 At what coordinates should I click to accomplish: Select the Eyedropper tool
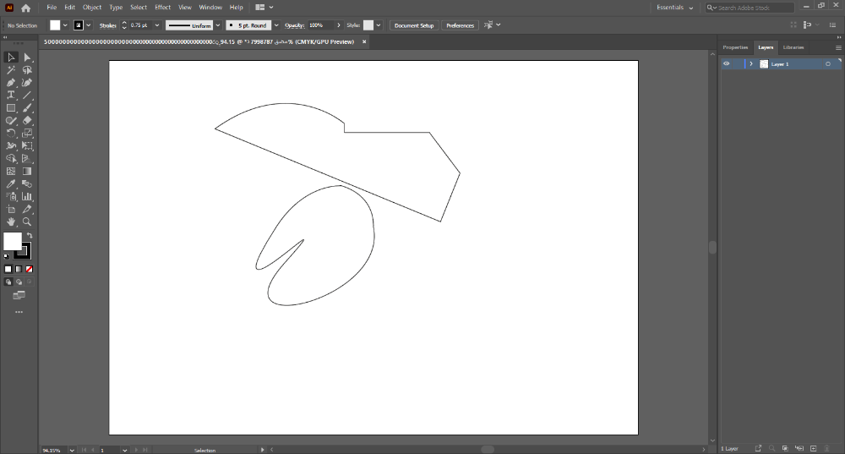point(11,183)
